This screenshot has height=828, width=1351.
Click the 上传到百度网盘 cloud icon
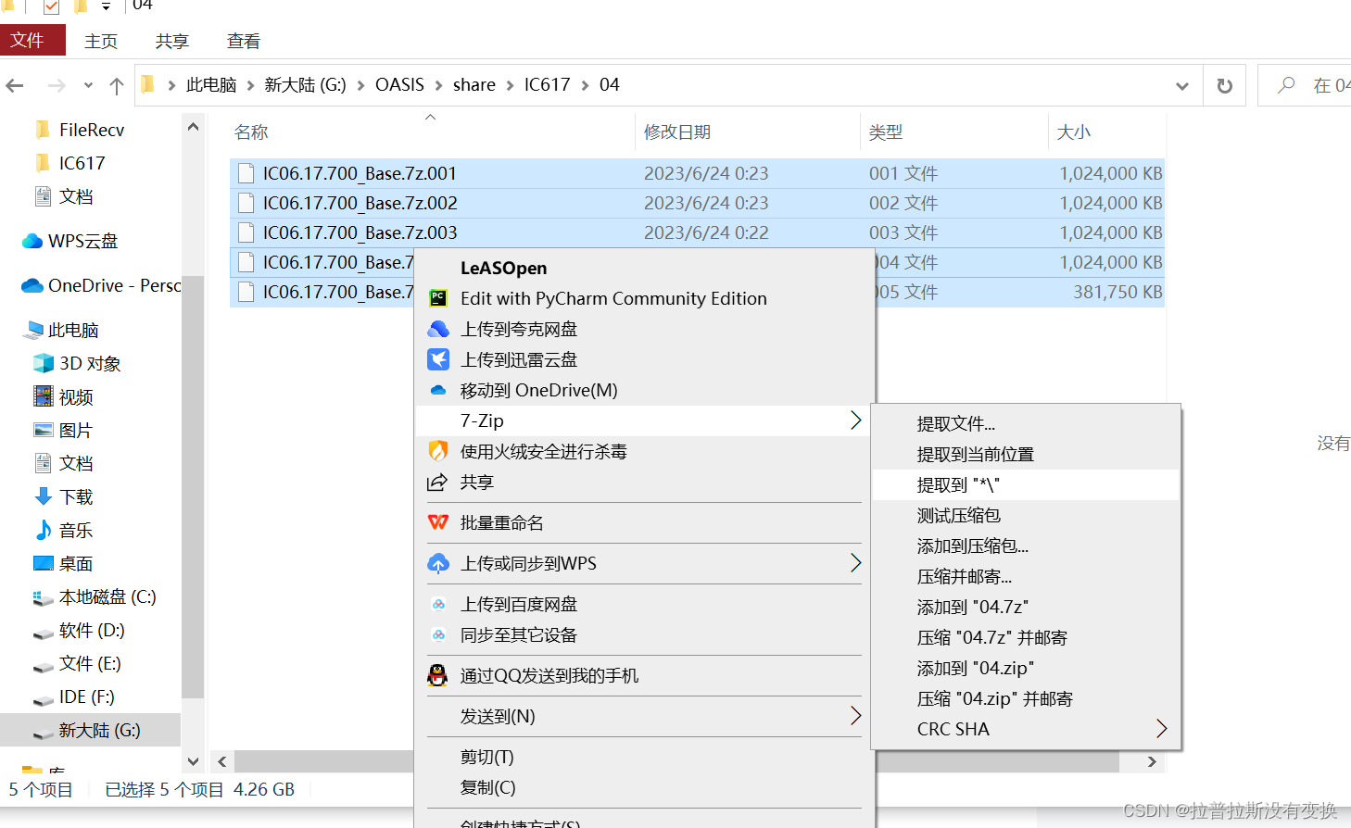click(437, 604)
